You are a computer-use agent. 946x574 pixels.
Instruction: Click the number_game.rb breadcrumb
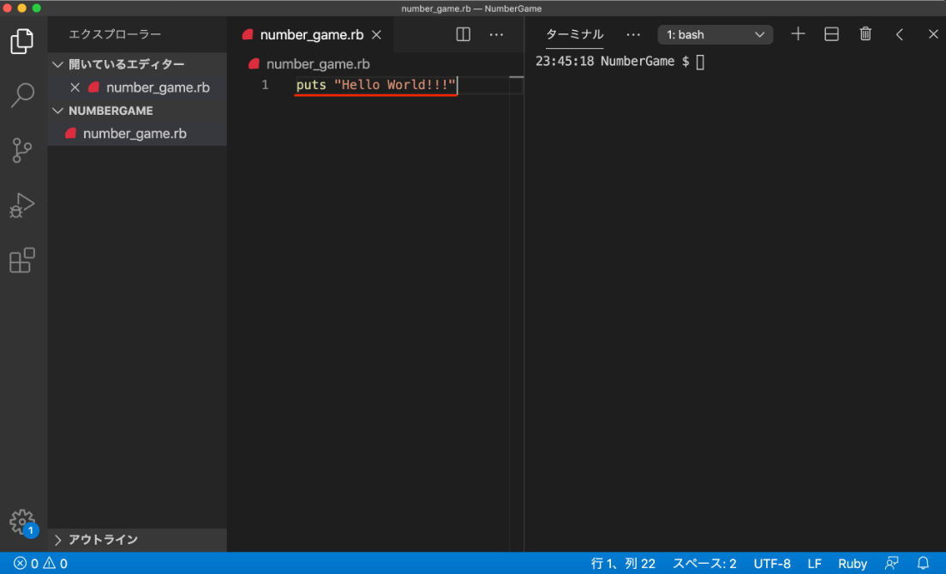tap(318, 64)
